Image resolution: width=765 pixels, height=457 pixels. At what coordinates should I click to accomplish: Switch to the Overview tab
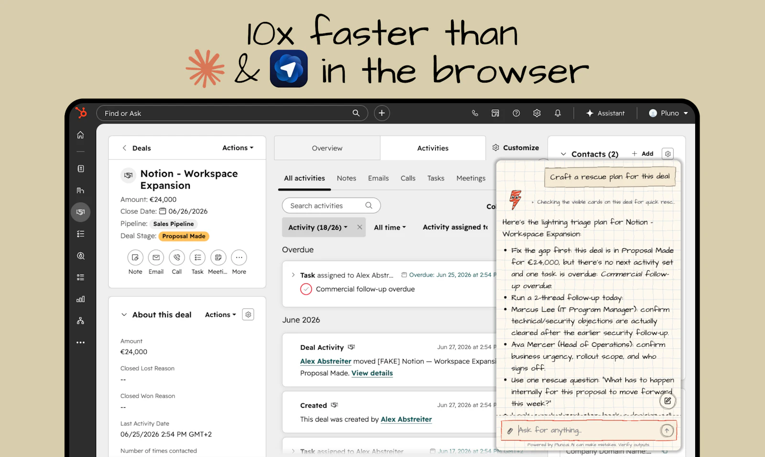(327, 148)
